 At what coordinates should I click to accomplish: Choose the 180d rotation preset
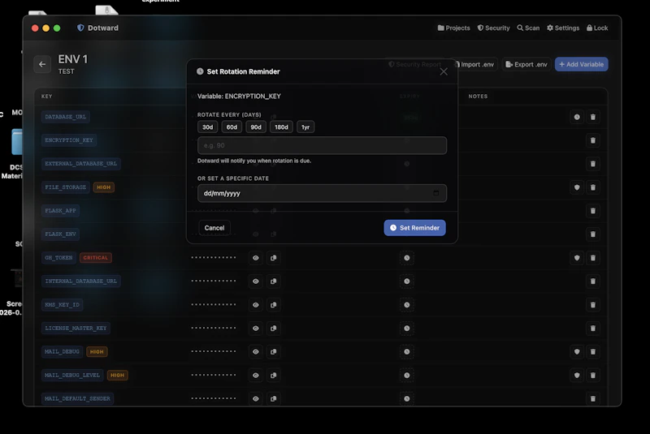click(281, 127)
